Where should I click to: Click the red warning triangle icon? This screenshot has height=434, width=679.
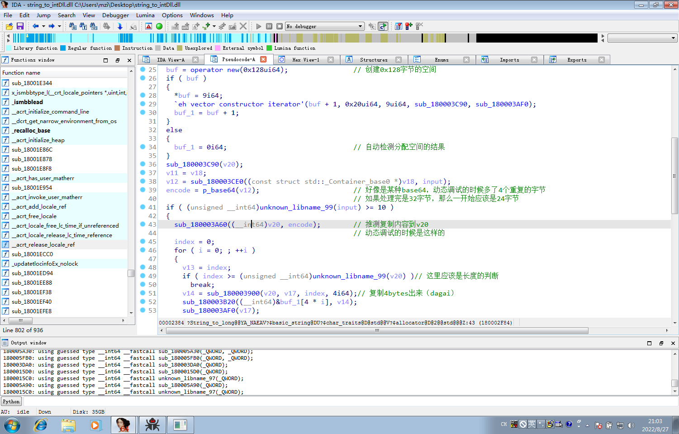coord(148,26)
